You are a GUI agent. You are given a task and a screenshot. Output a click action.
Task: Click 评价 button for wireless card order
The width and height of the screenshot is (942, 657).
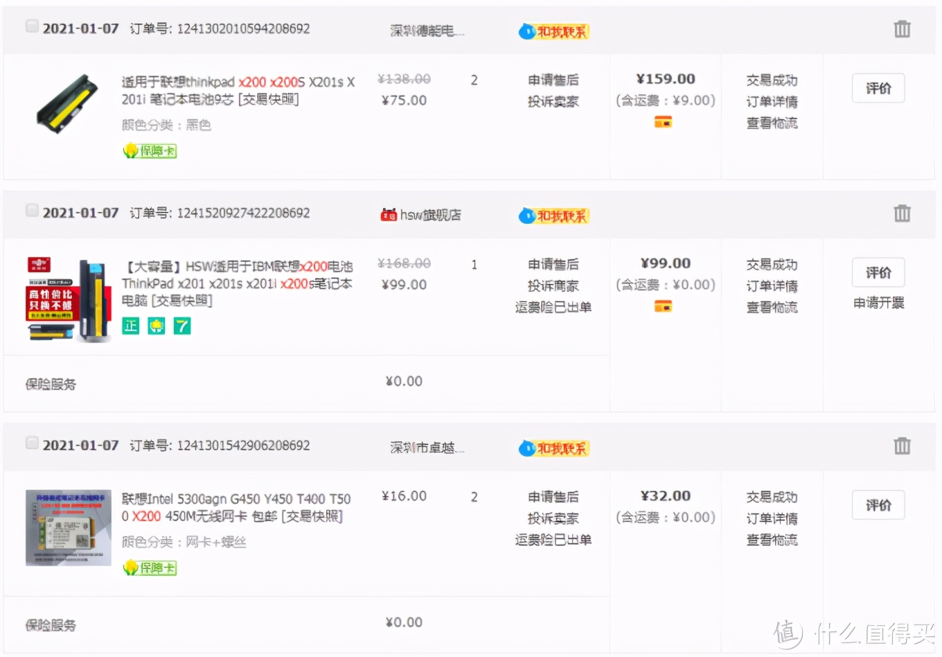click(878, 505)
